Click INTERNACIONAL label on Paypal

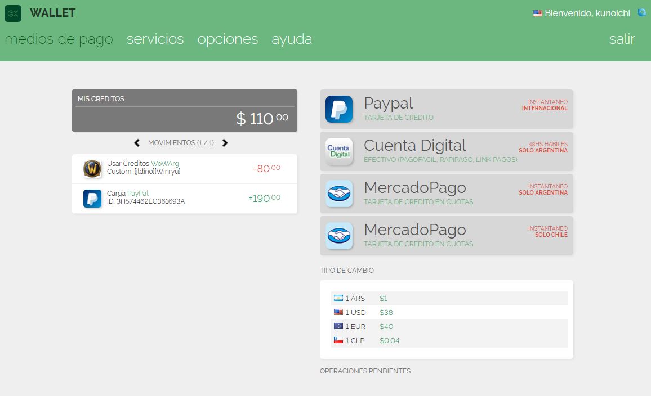tap(545, 108)
